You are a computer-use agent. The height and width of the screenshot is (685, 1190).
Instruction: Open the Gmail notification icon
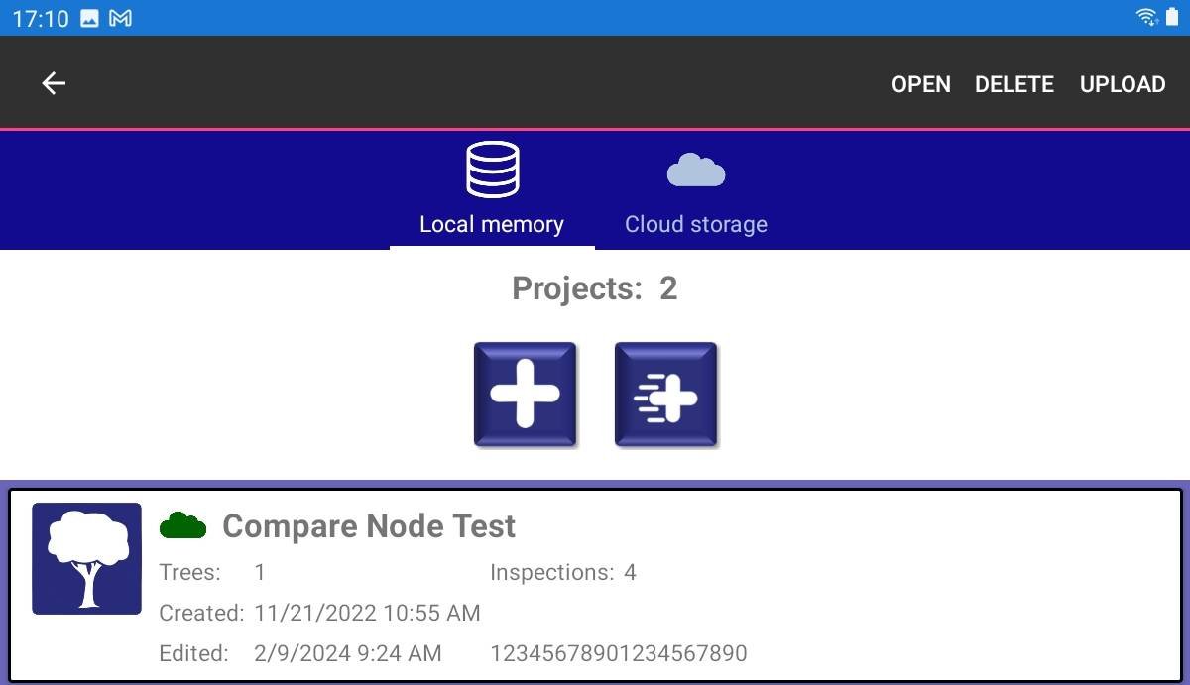[x=120, y=18]
